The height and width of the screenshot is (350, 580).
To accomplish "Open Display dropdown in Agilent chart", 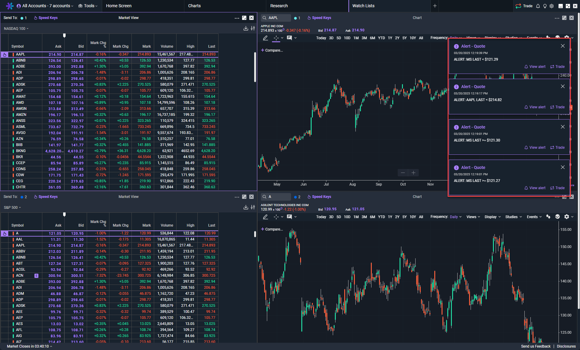I will (493, 217).
